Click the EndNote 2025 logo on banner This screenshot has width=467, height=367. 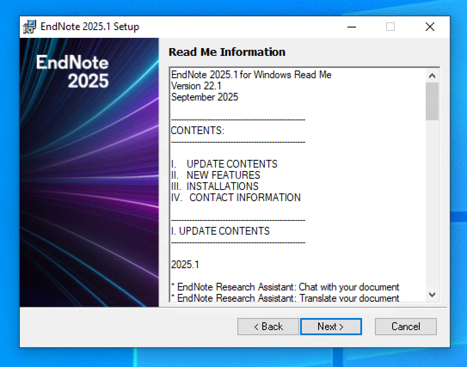point(73,71)
